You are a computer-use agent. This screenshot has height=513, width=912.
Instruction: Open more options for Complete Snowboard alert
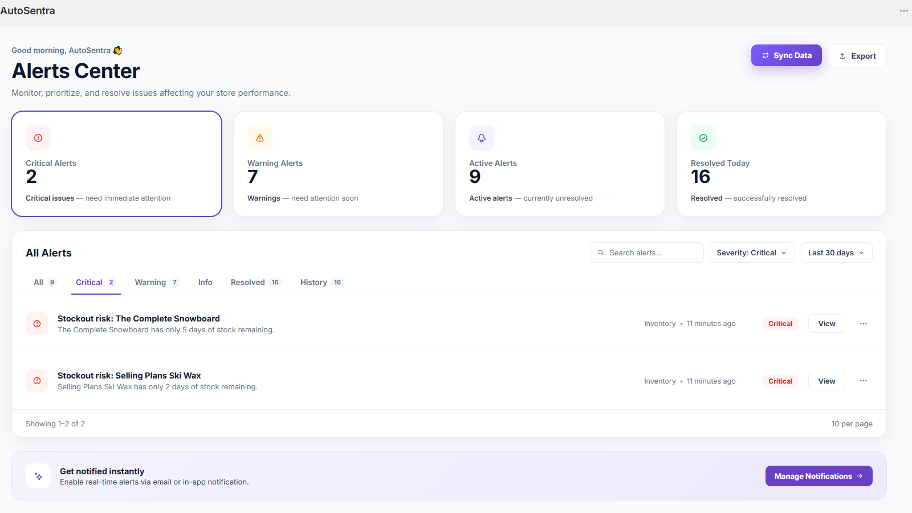[x=864, y=324]
